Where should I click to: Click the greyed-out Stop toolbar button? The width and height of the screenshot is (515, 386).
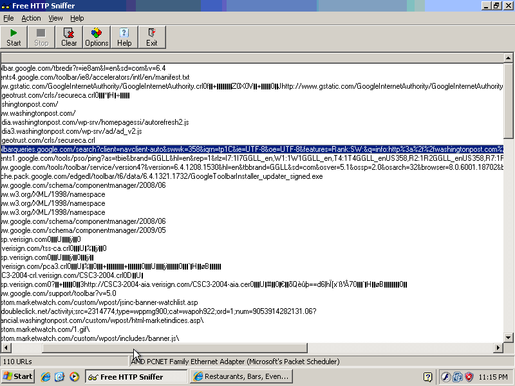[x=41, y=37]
